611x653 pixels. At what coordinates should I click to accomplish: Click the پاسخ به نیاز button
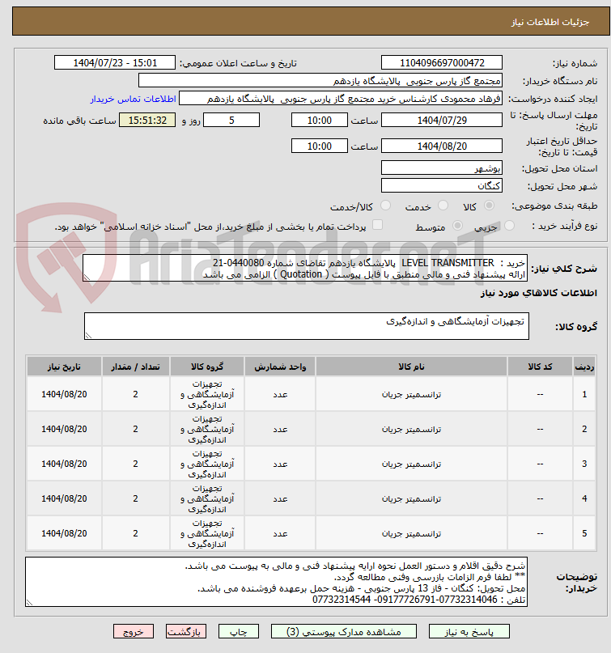tap(469, 632)
